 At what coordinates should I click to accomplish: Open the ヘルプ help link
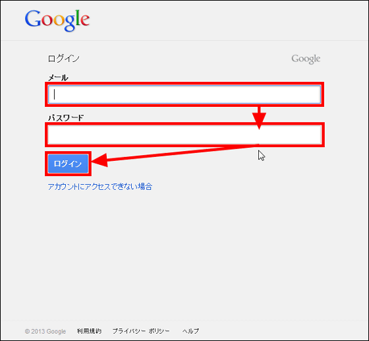(190, 331)
